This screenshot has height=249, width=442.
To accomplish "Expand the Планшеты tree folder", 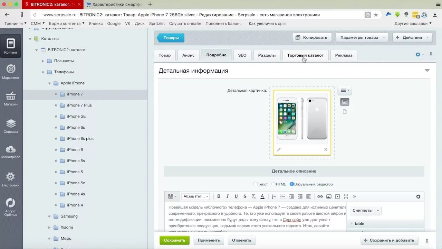I will point(43,61).
